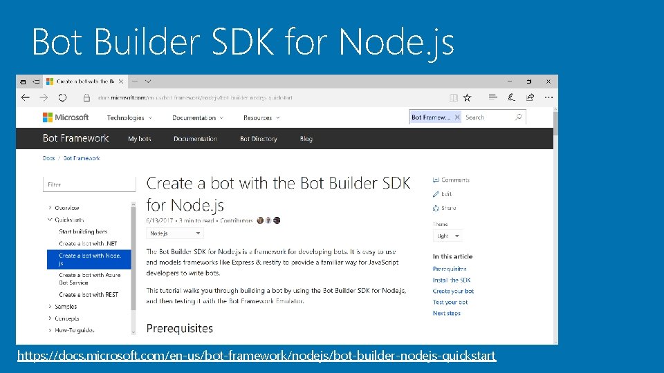The image size is (664, 373).
Task: Open Blog in Bot Framework bar
Action: point(306,139)
